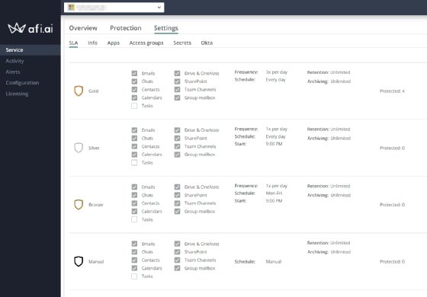Select the Silver shield icon
This screenshot has width=427, height=297.
79,148
